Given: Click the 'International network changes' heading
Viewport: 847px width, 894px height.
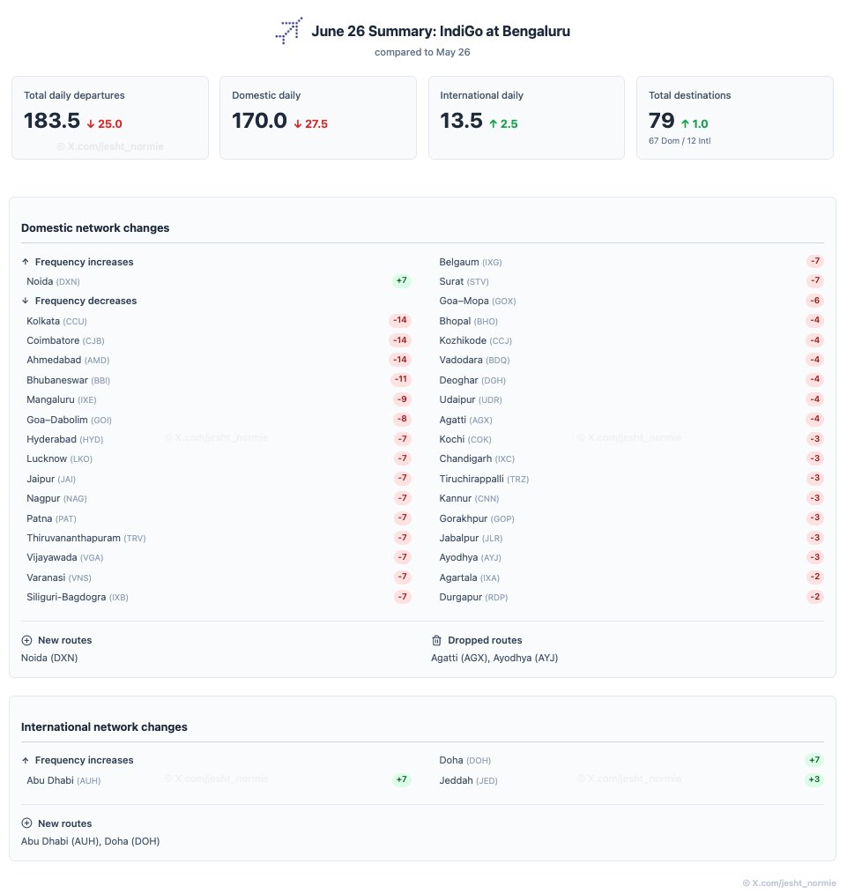Looking at the screenshot, I should (x=104, y=727).
